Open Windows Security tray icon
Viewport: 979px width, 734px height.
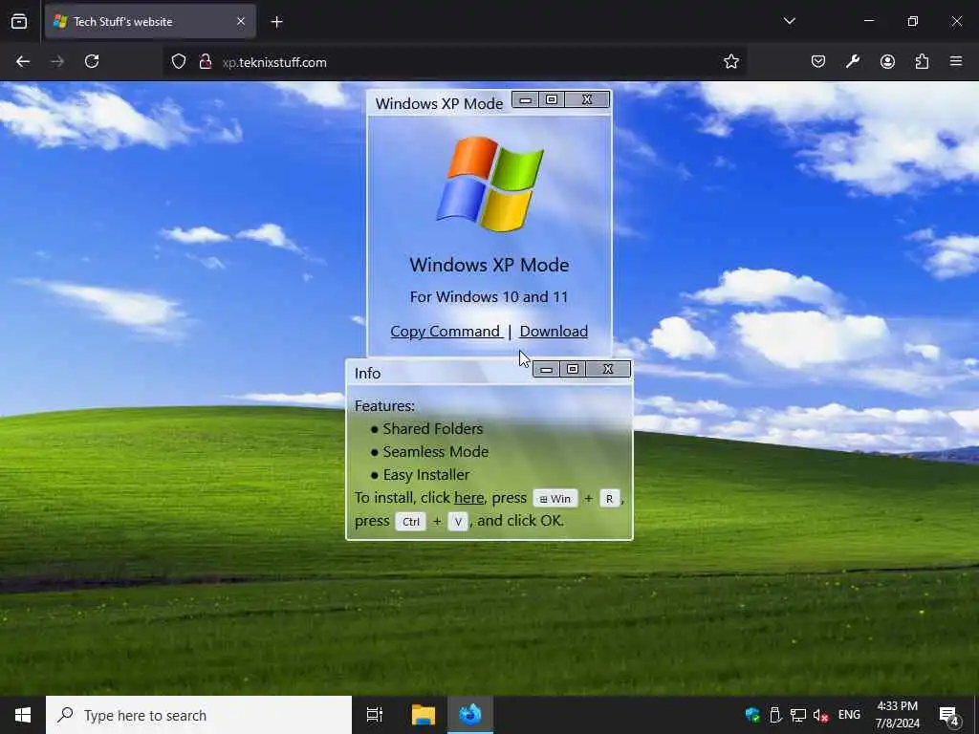752,715
